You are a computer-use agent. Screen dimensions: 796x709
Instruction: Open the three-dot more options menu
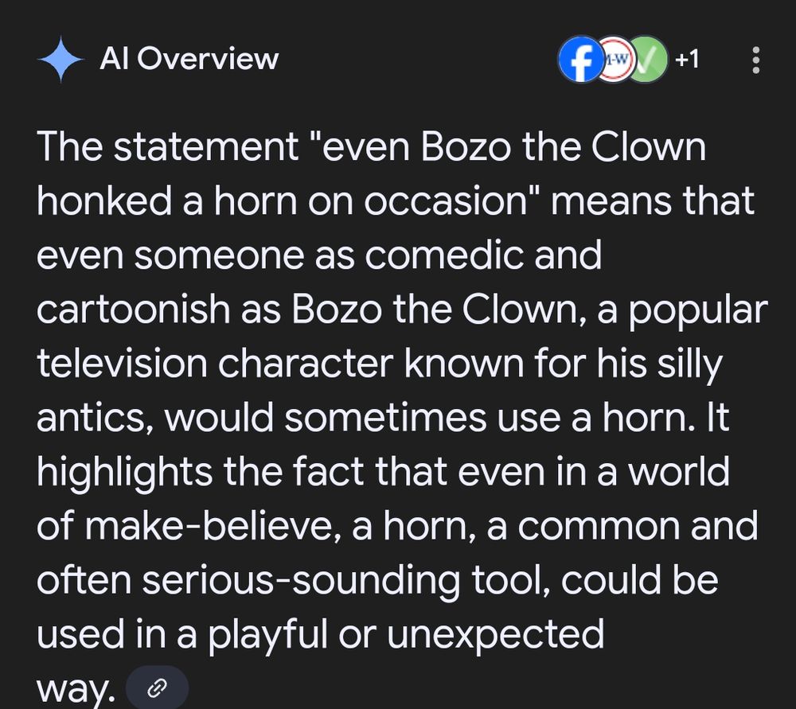click(x=756, y=60)
